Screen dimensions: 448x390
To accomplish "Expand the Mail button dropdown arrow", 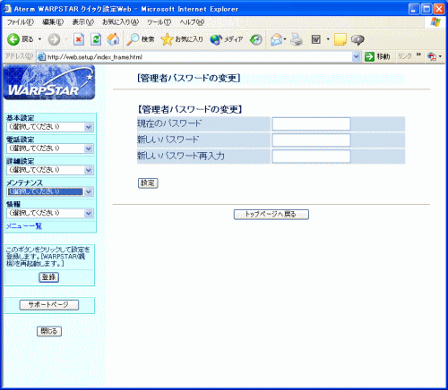I will [x=285, y=39].
